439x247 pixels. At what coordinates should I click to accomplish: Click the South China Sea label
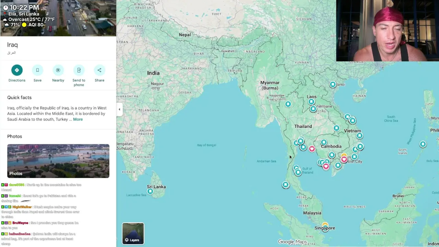tap(391, 119)
